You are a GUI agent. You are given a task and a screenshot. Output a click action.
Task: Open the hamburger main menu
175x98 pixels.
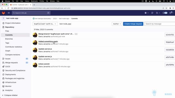coord(9,13)
